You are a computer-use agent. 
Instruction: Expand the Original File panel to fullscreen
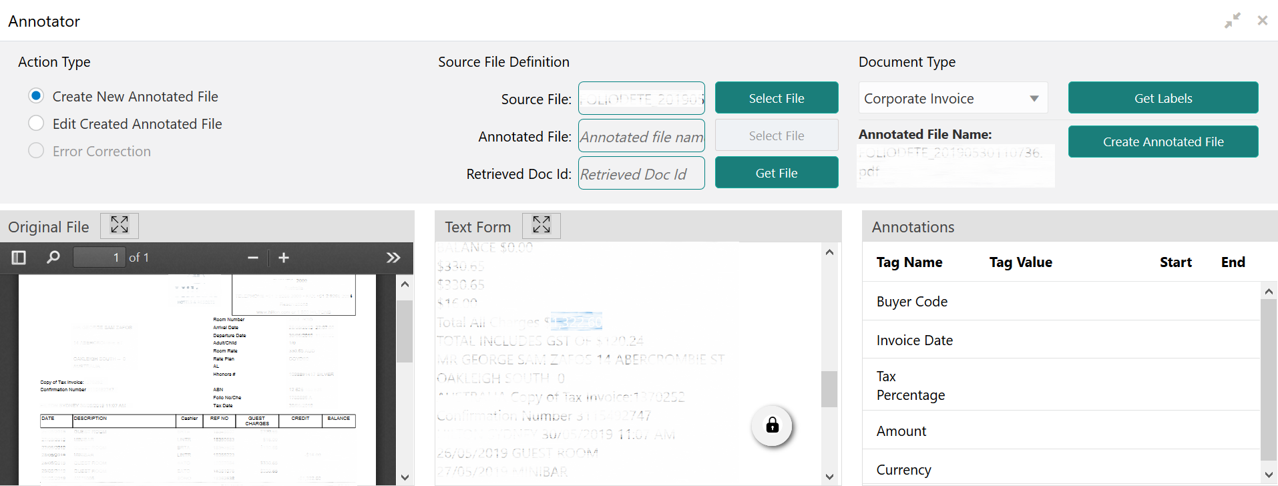coord(120,226)
